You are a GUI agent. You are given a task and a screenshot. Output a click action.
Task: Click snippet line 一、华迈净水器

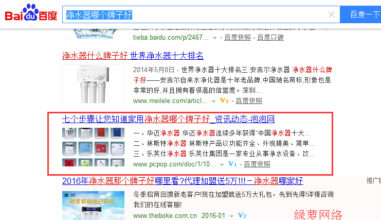tap(222, 133)
